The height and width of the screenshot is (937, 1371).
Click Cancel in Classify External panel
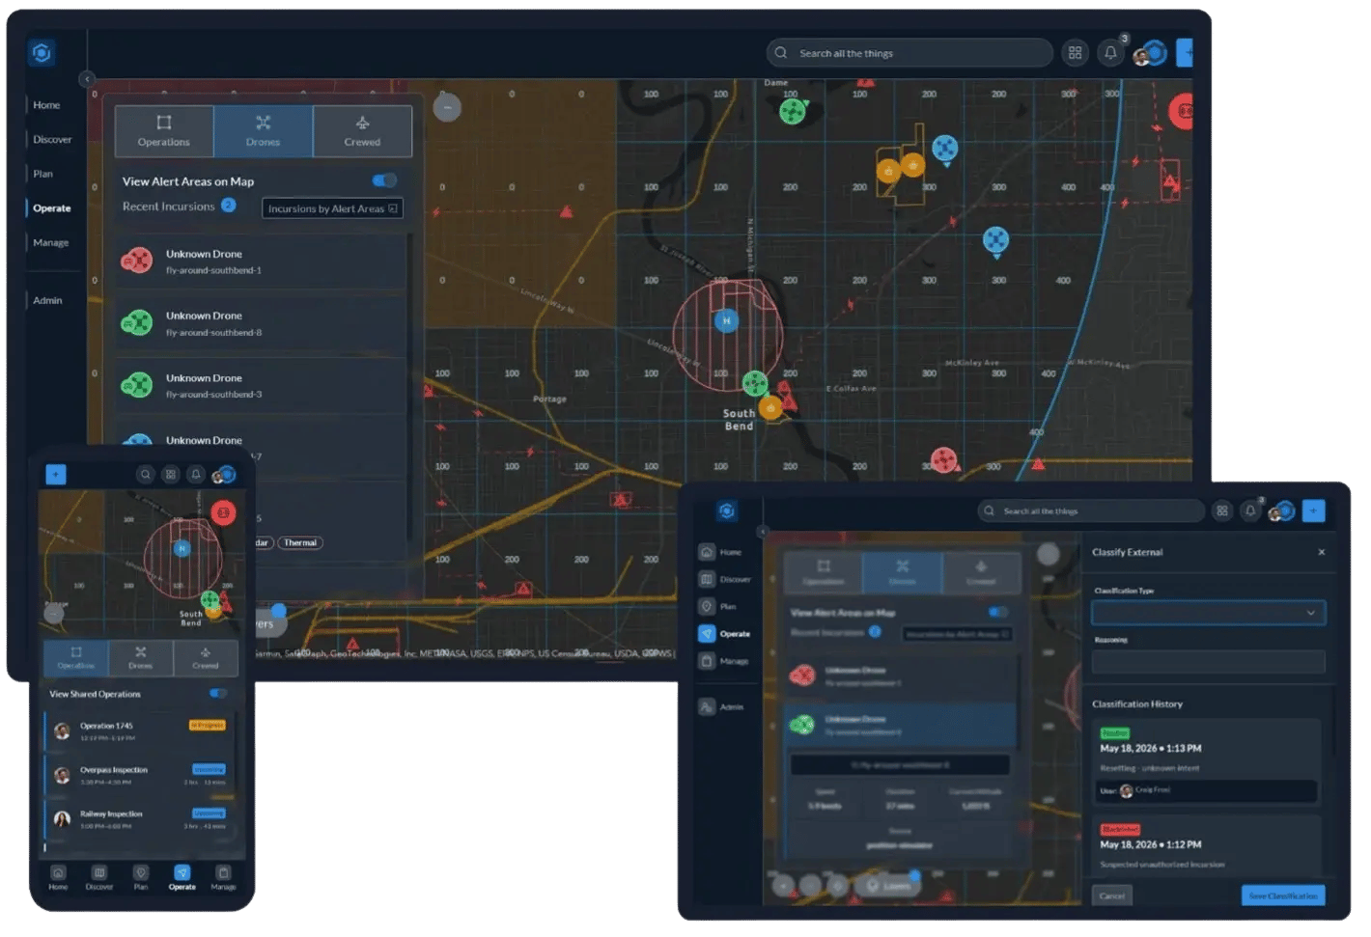point(1112,896)
